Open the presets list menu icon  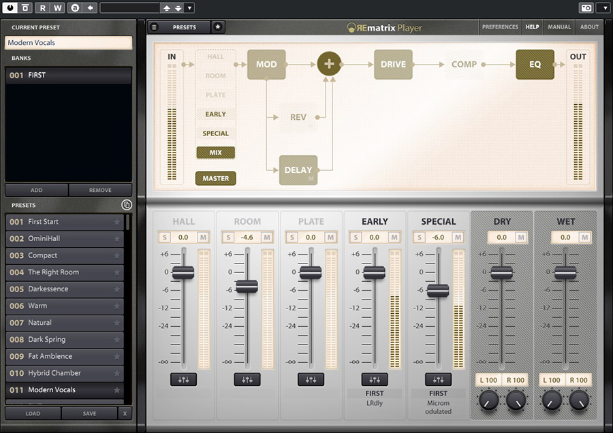click(x=155, y=27)
